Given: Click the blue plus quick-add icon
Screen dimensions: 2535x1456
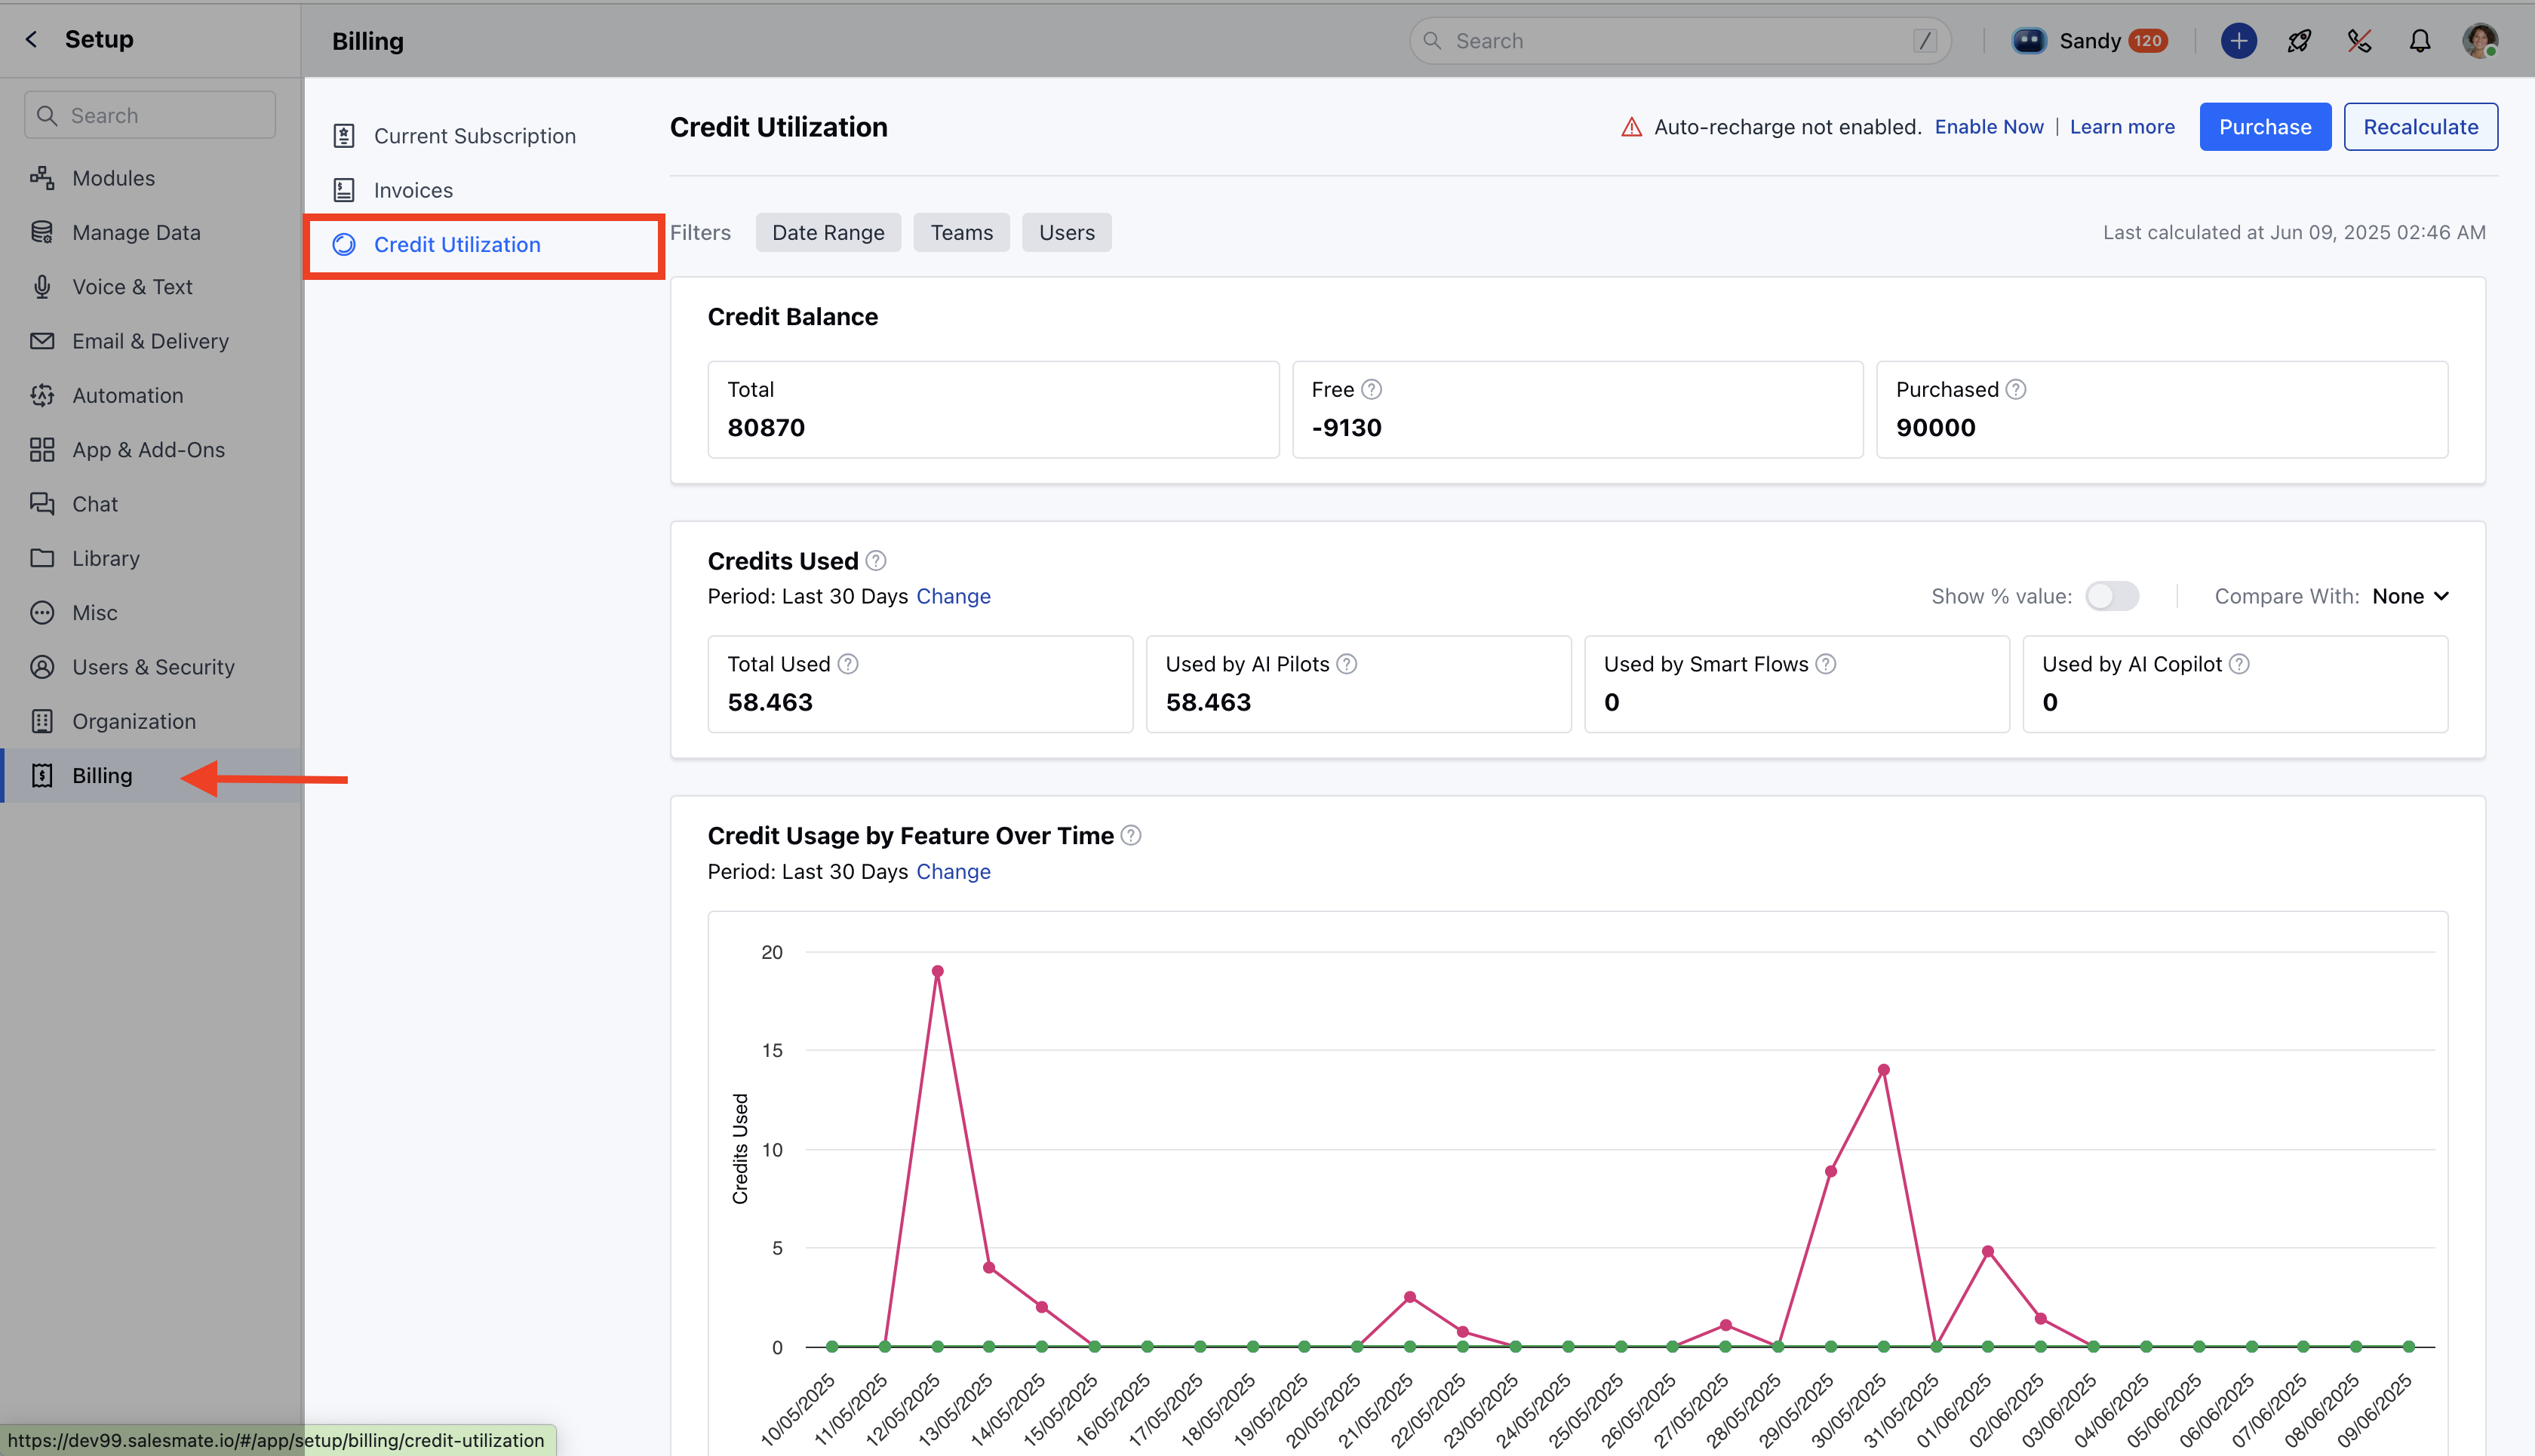Looking at the screenshot, I should click(x=2239, y=41).
